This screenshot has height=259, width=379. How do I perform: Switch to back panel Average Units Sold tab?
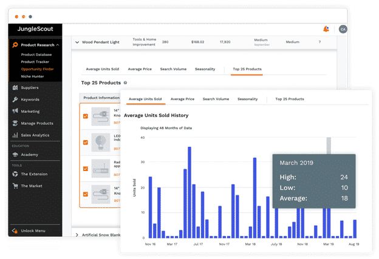103,69
